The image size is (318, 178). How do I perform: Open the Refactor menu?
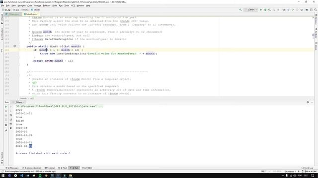click(47, 5)
